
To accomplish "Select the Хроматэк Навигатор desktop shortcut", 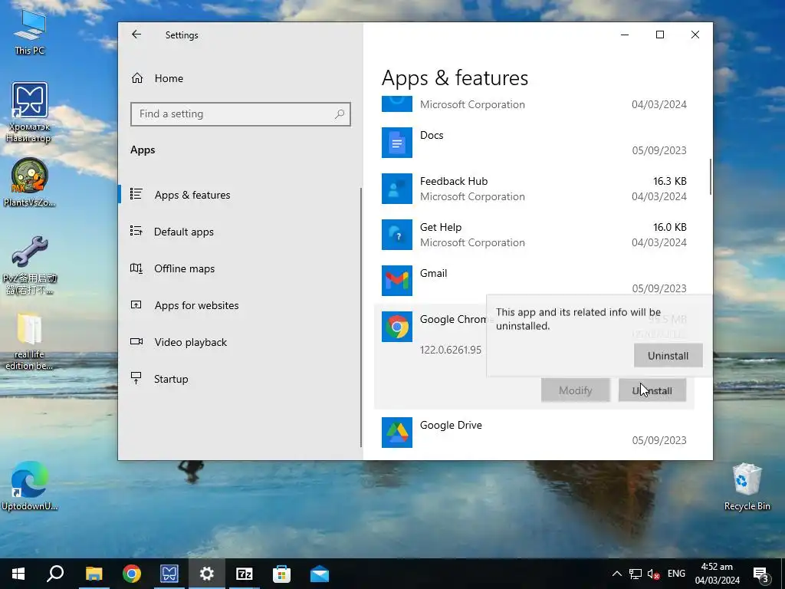I will click(30, 113).
